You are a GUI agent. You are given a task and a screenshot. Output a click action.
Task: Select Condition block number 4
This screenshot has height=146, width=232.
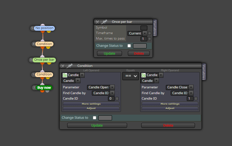tap(44, 44)
